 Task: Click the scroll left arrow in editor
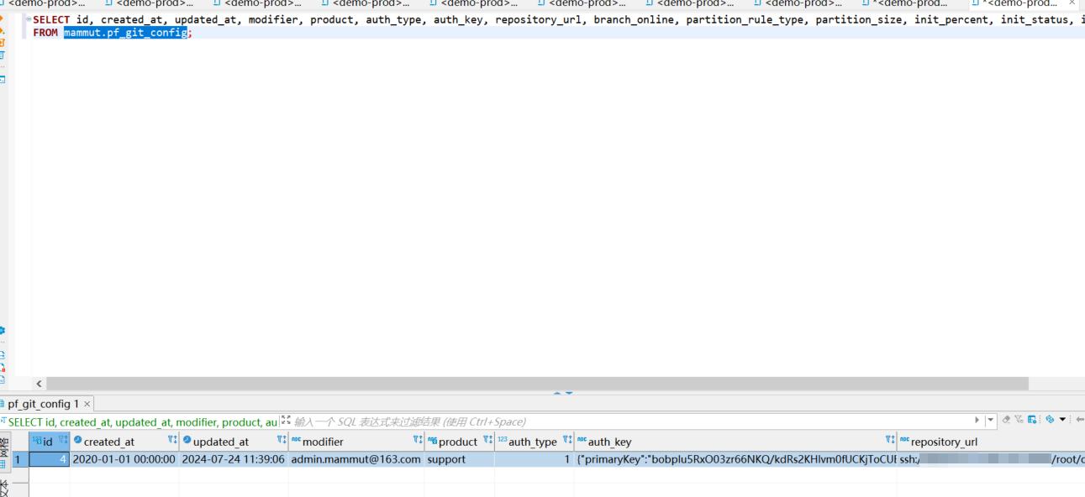tap(39, 384)
